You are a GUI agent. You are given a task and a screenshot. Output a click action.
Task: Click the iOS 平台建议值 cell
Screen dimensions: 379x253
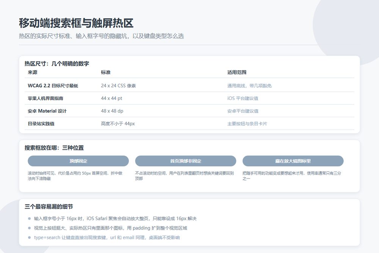click(x=243, y=98)
